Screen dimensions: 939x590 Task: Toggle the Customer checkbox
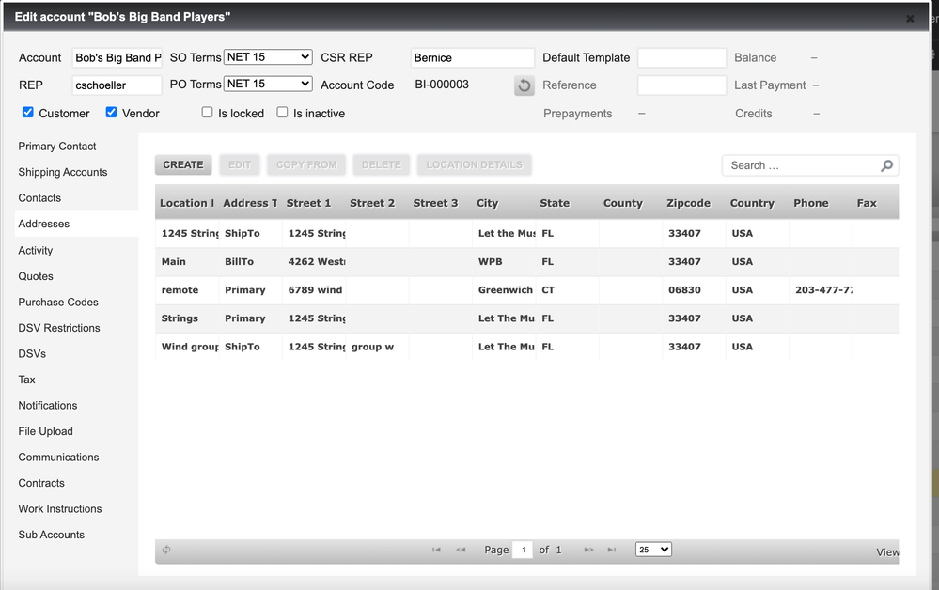point(27,112)
